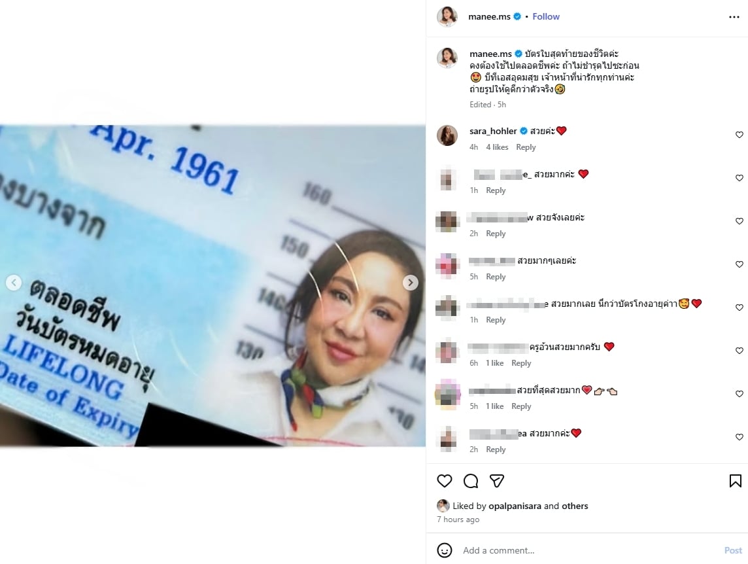Click the Post comment button
Image resolution: width=748 pixels, height=564 pixels.
pyautogui.click(x=733, y=551)
